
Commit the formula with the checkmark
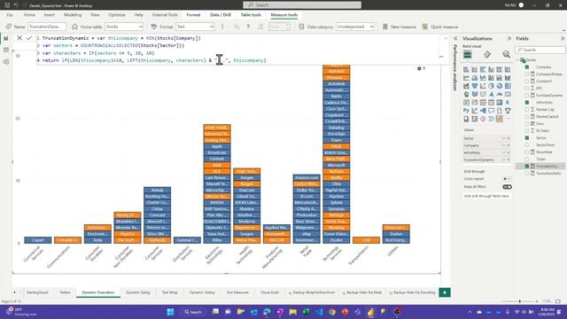29,38
